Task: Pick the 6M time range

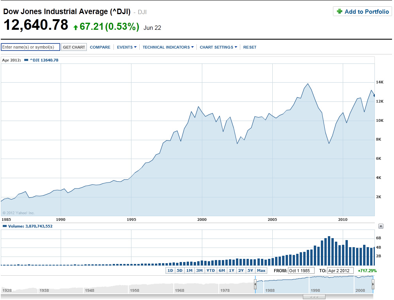Action: pyautogui.click(x=222, y=271)
